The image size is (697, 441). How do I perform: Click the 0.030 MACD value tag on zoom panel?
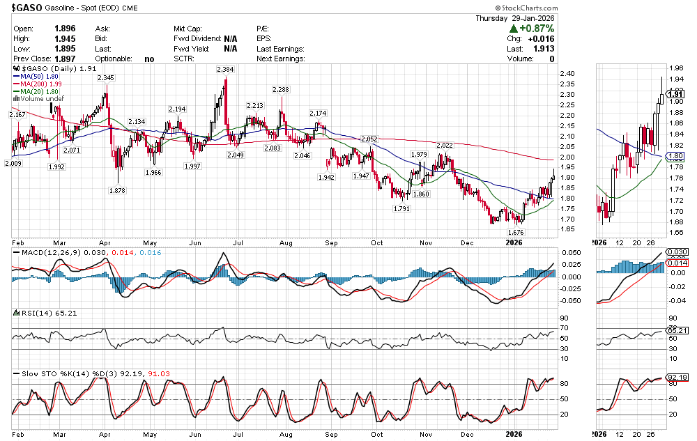point(677,252)
